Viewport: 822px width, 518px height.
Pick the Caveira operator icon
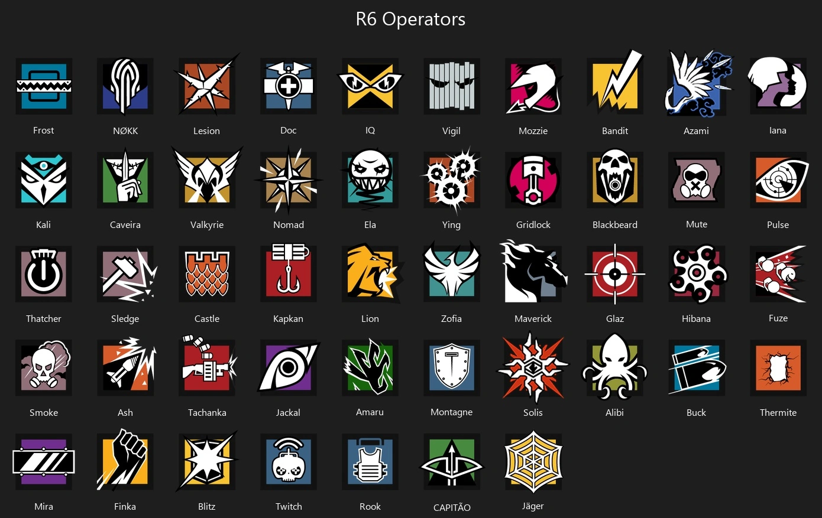[125, 179]
